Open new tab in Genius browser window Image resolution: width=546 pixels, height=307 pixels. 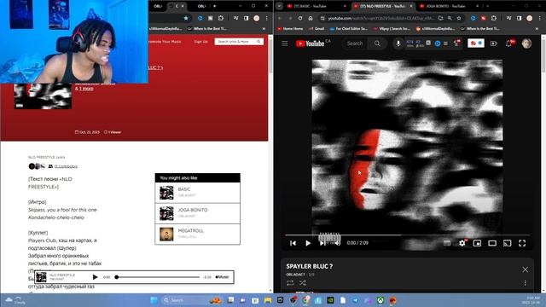pyautogui.click(x=214, y=6)
